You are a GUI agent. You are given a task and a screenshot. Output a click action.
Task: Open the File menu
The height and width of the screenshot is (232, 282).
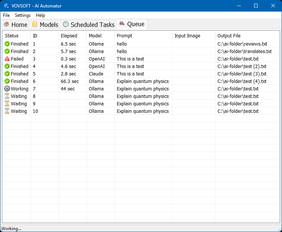coord(6,15)
